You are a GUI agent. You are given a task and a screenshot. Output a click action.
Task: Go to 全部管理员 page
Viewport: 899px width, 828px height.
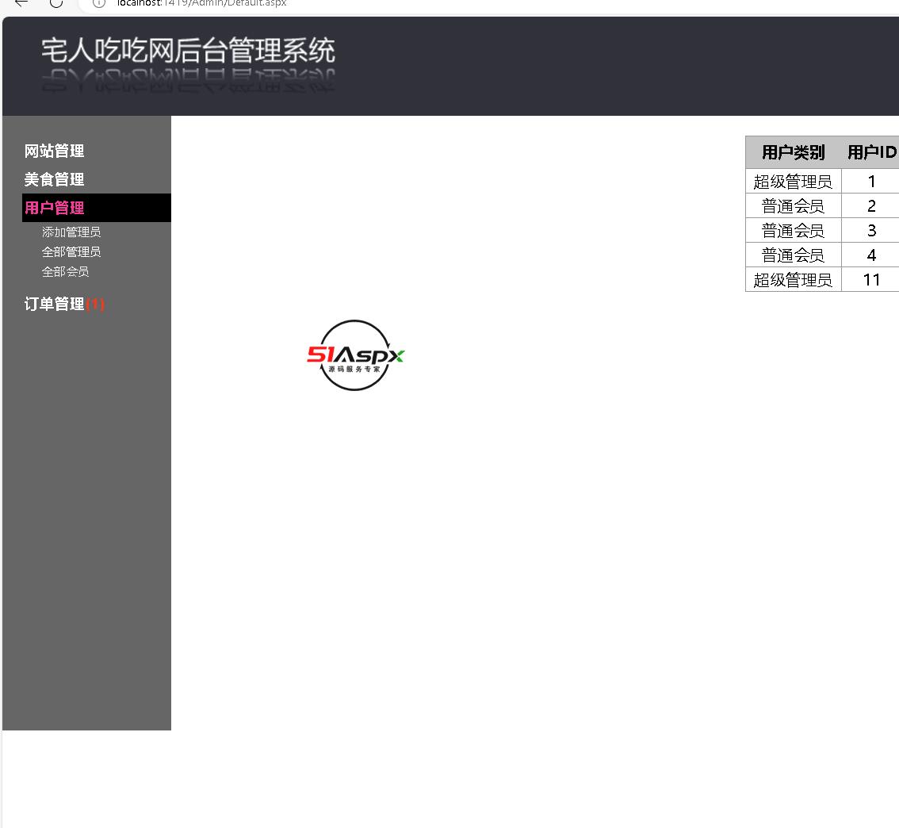[x=71, y=251]
